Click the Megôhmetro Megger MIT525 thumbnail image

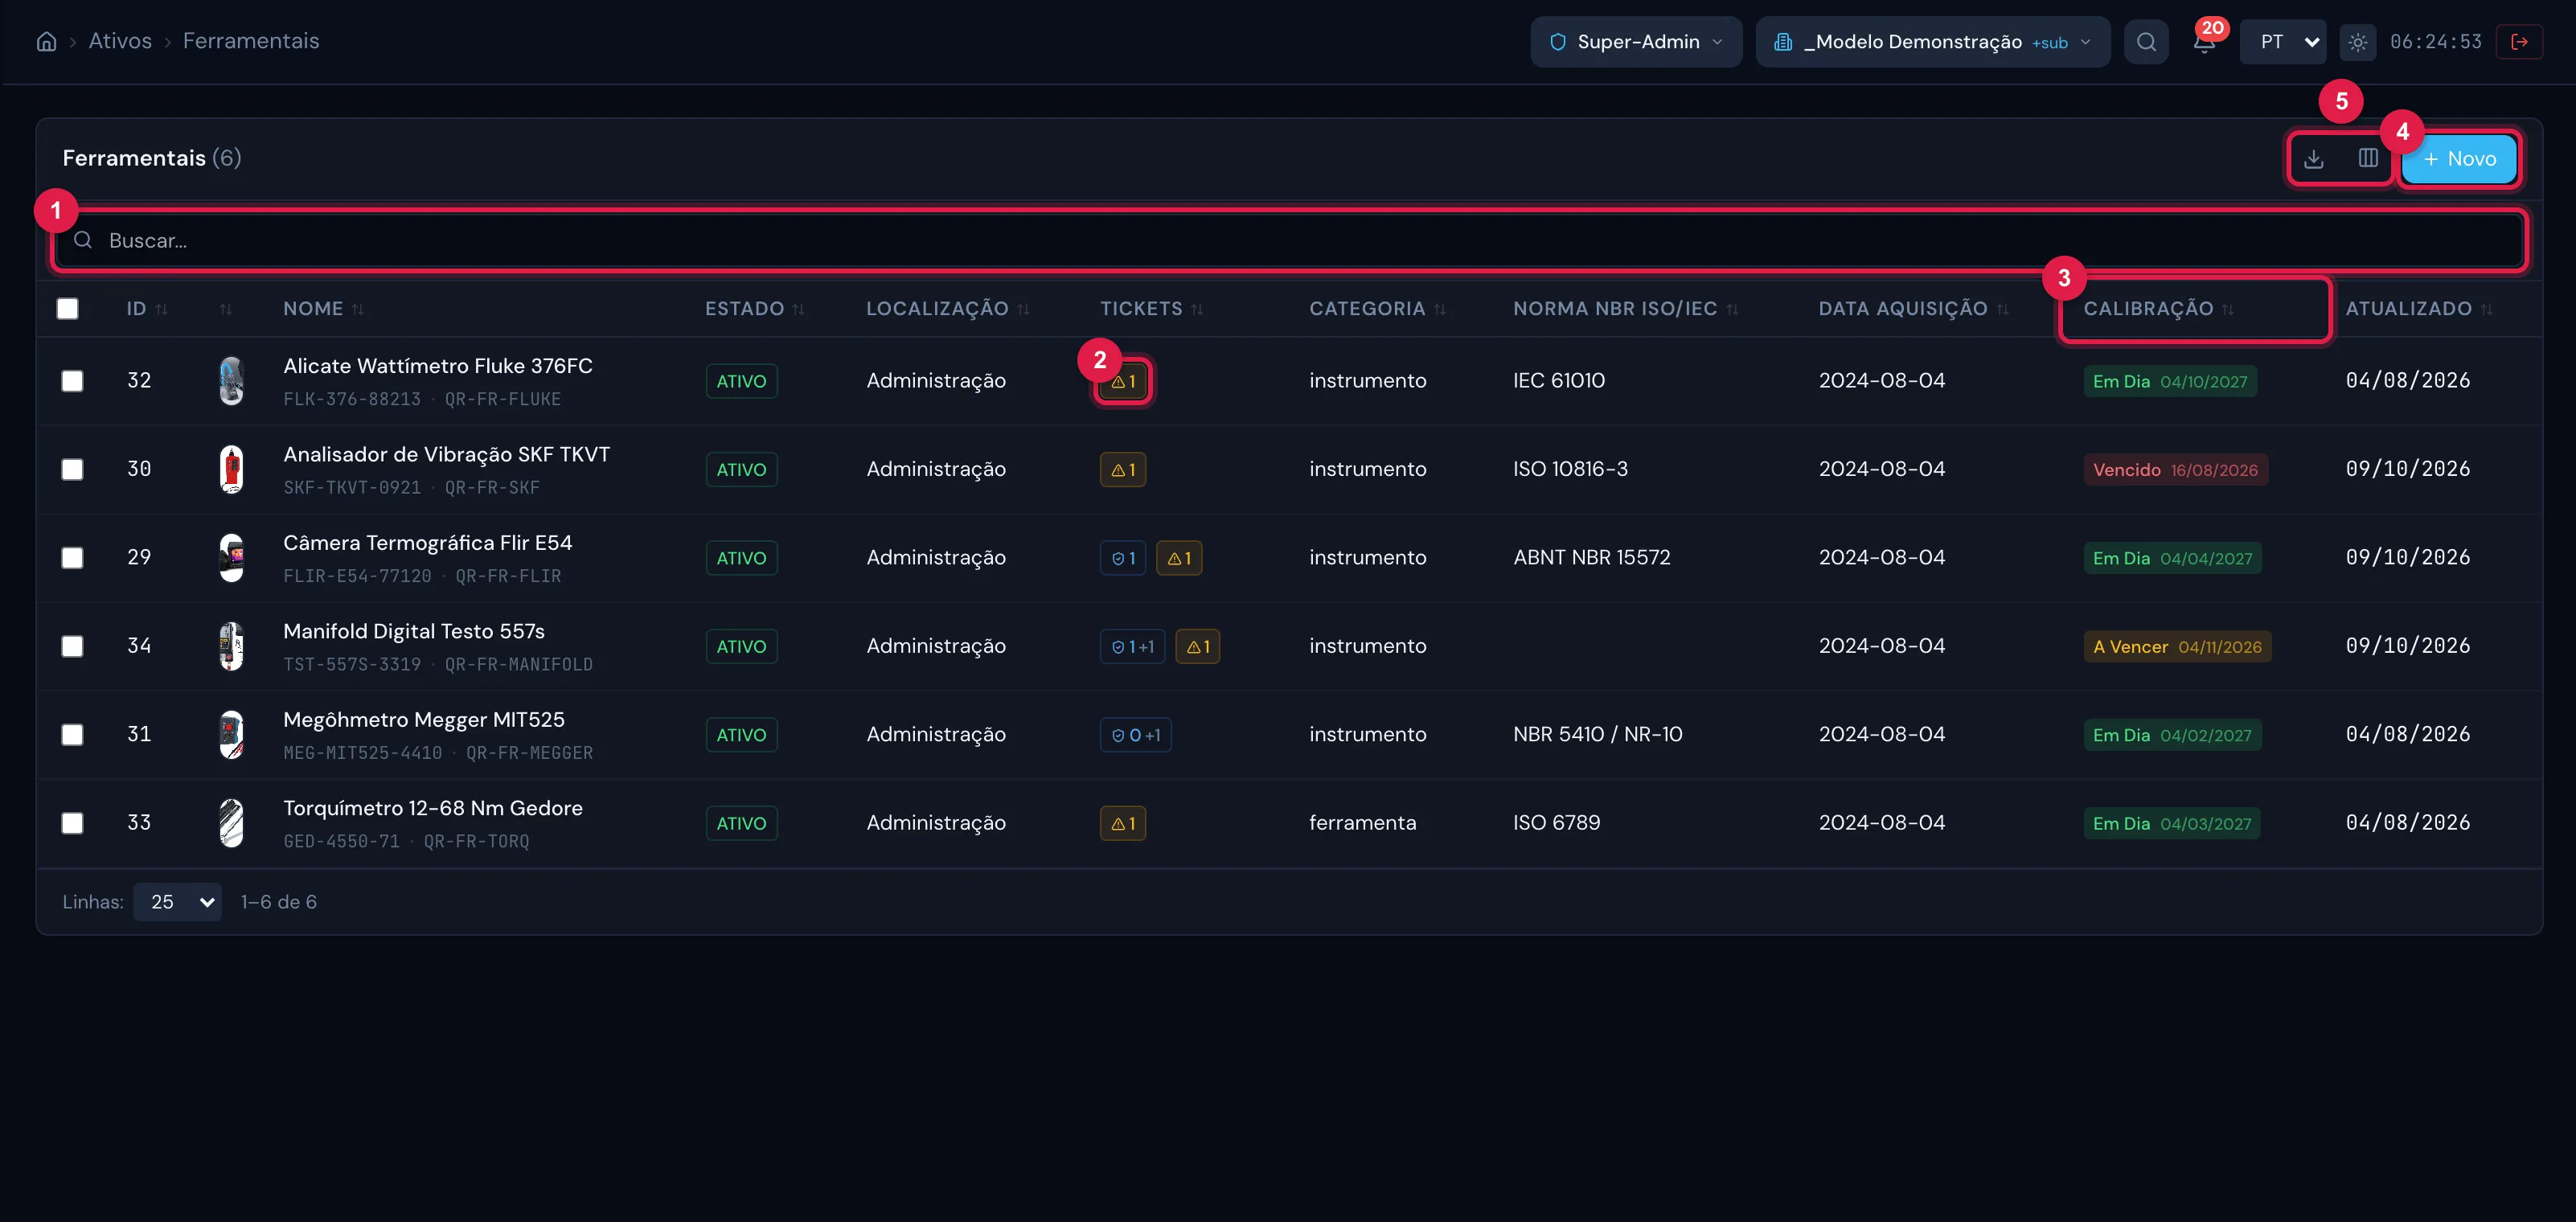231,735
